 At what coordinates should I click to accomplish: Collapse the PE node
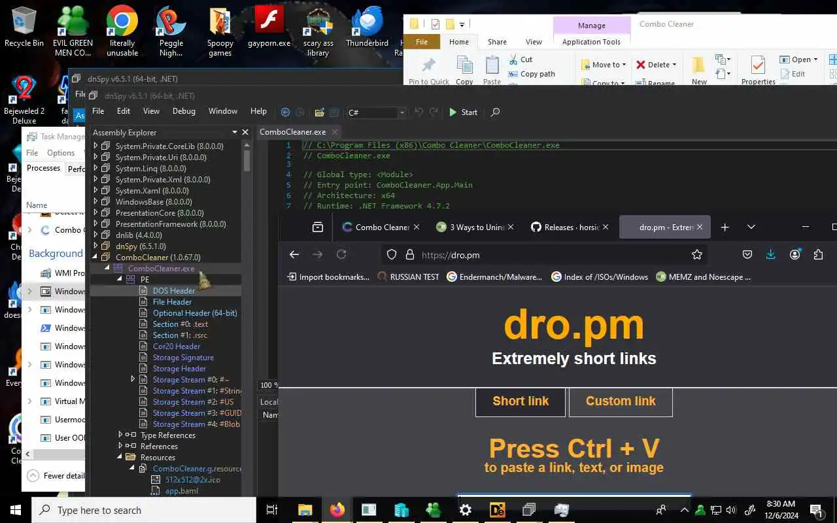tap(120, 279)
